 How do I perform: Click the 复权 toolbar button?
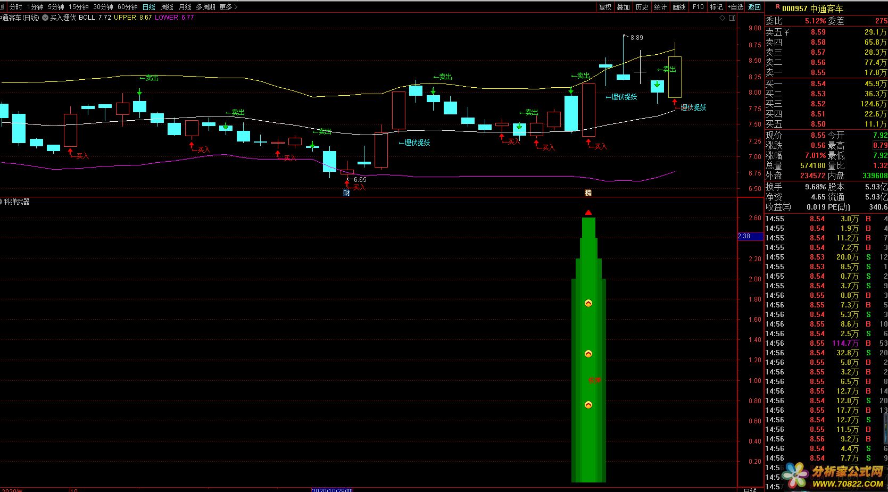tap(605, 7)
